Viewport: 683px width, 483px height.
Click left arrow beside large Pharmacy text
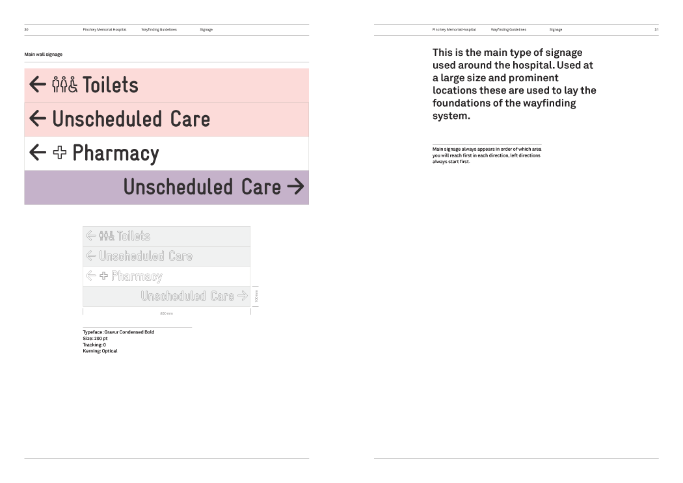point(38,153)
